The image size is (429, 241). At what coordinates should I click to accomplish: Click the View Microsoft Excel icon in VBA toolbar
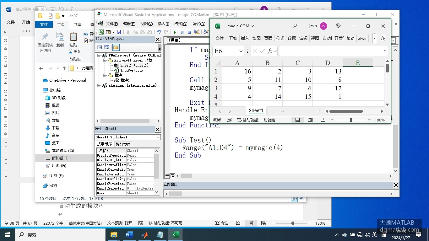tap(101, 32)
